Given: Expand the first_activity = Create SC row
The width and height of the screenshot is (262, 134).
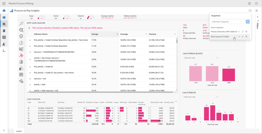Looking at the screenshot, I should (x=30, y=67).
